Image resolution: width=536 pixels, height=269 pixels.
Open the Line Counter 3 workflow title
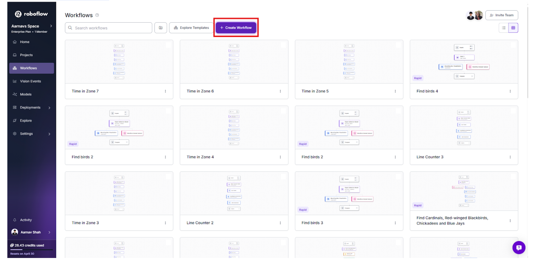[430, 157]
